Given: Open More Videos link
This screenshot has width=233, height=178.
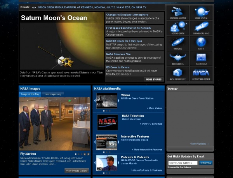Looking at the screenshot, I should tap(155, 108).
